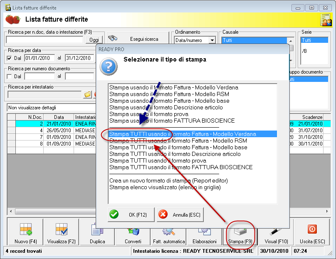Image resolution: width=336 pixels, height=259 pixels.
Task: Select Tutti in the Causale list
Action: click(254, 40)
